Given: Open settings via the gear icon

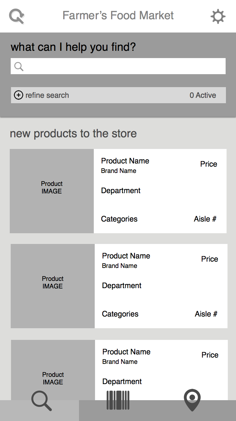Looking at the screenshot, I should point(218,16).
